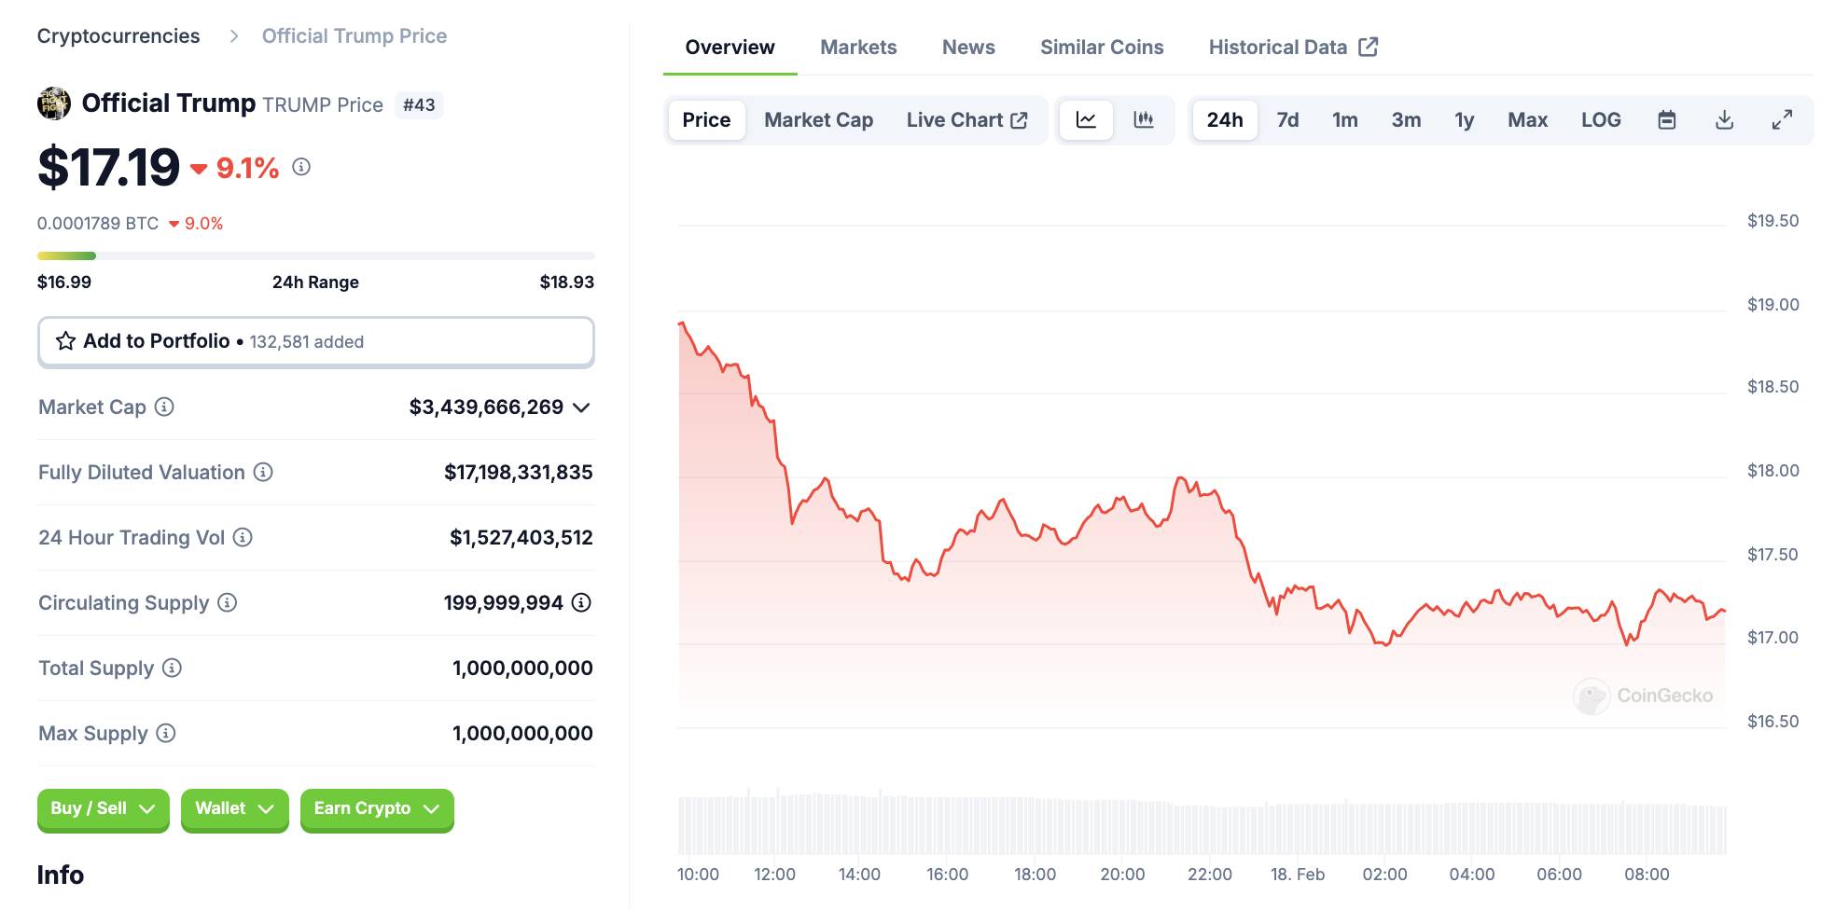This screenshot has height=910, width=1821.
Task: Click the $18.93 range high value
Action: coord(567,282)
